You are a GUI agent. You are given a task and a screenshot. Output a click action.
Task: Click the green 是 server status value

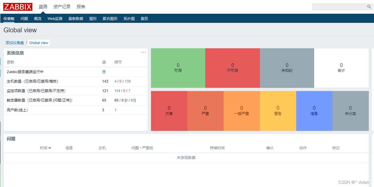[x=104, y=72]
